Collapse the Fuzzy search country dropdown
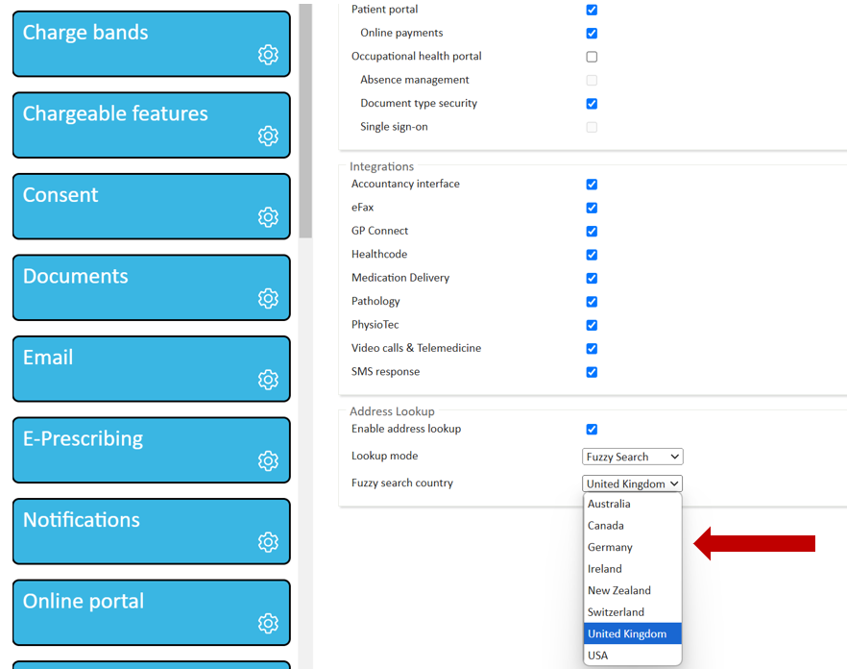This screenshot has height=669, width=847. (632, 484)
